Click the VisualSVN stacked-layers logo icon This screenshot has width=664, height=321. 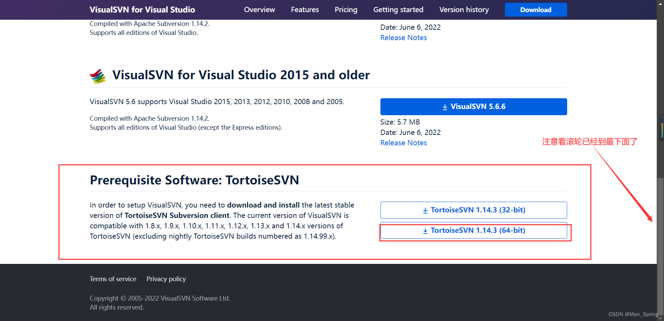point(98,76)
